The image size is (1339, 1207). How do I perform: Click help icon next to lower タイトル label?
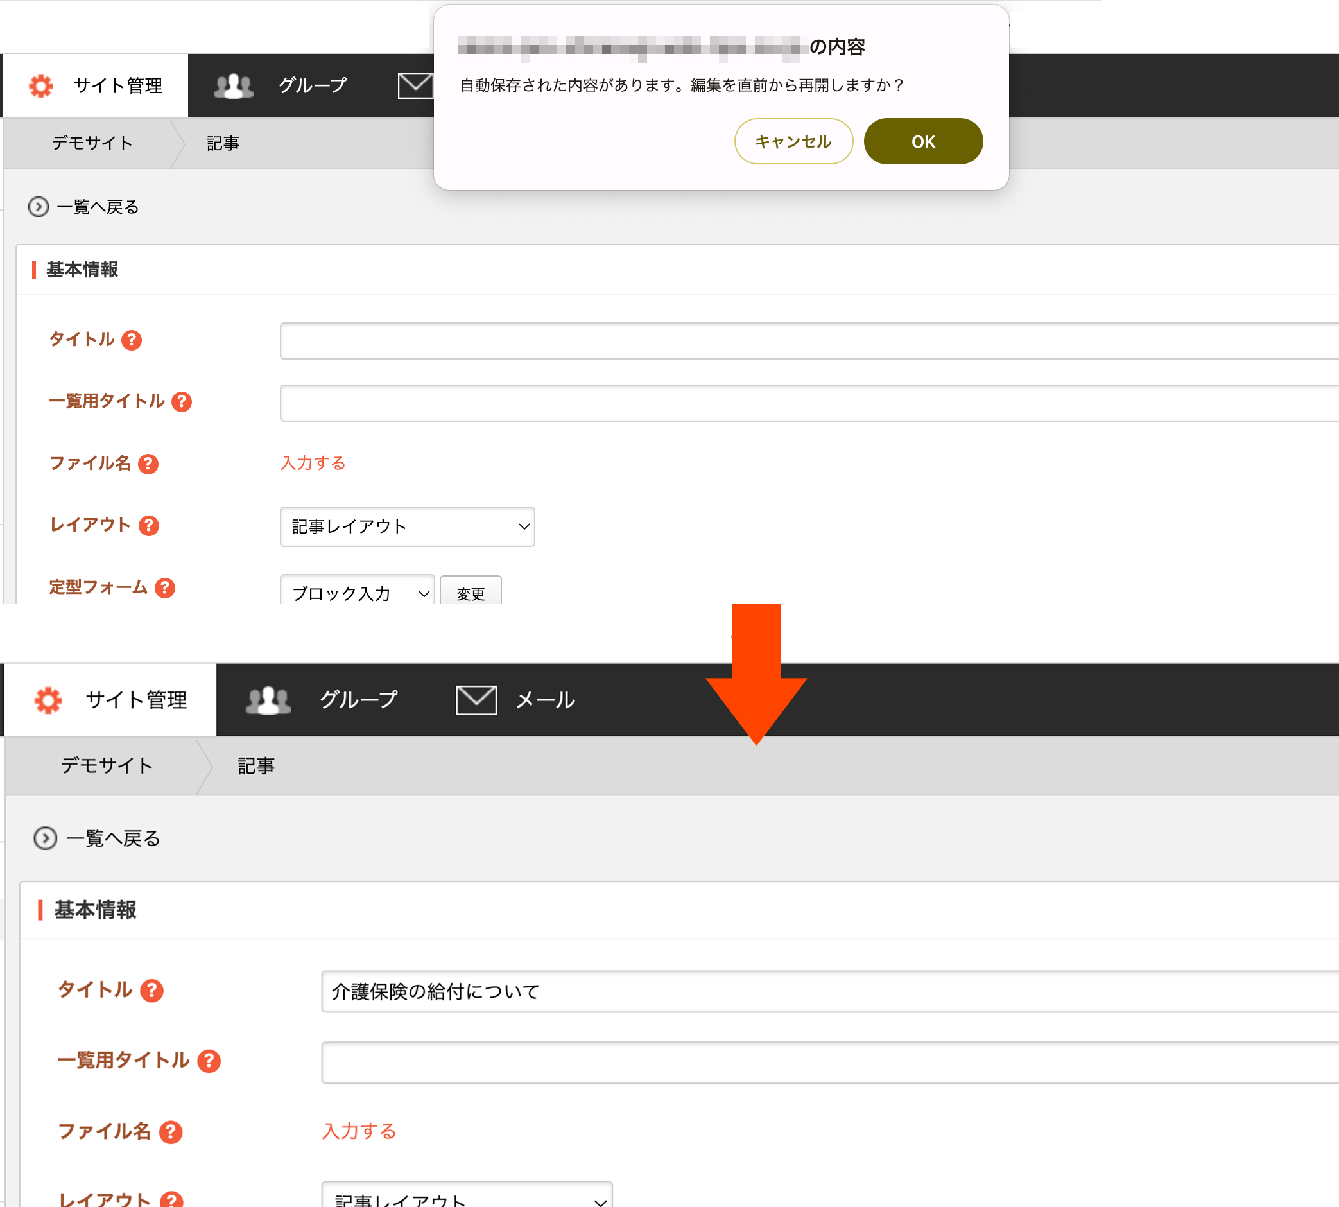[152, 991]
